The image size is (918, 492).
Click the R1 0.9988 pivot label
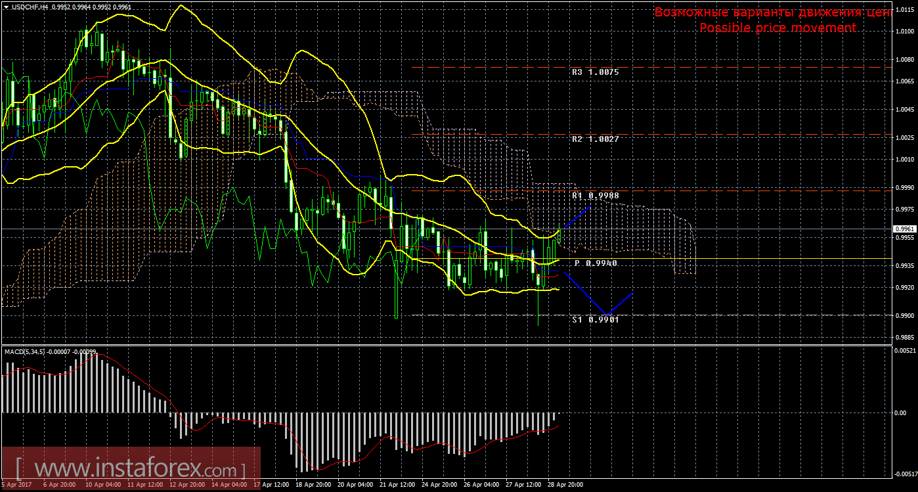595,196
